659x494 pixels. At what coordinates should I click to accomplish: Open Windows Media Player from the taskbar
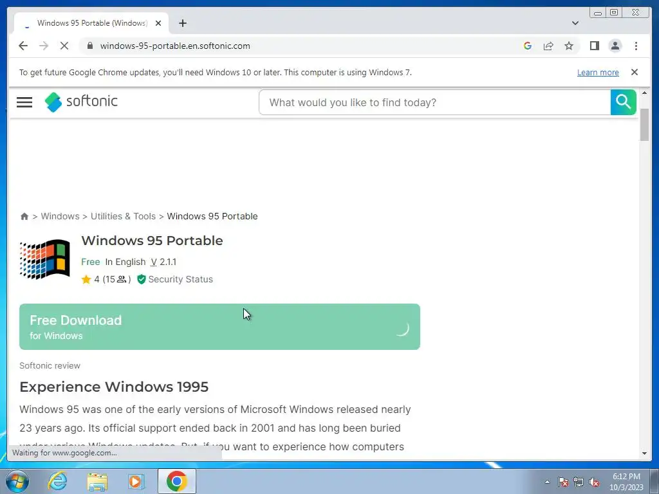[136, 481]
